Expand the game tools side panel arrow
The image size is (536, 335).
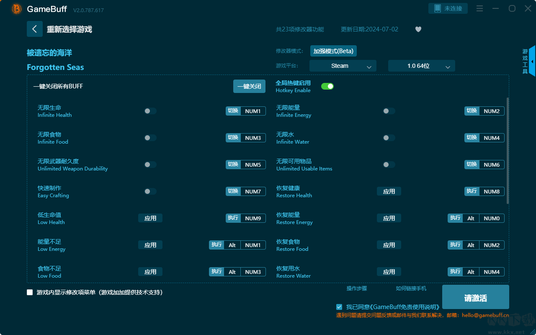point(532,62)
